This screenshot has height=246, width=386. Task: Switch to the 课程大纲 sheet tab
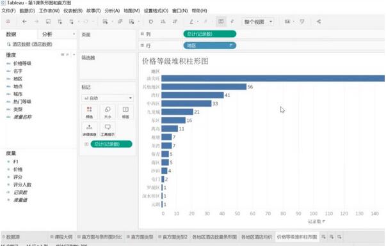point(61,237)
